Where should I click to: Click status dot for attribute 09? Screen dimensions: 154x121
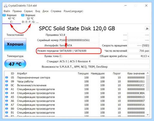(7, 81)
